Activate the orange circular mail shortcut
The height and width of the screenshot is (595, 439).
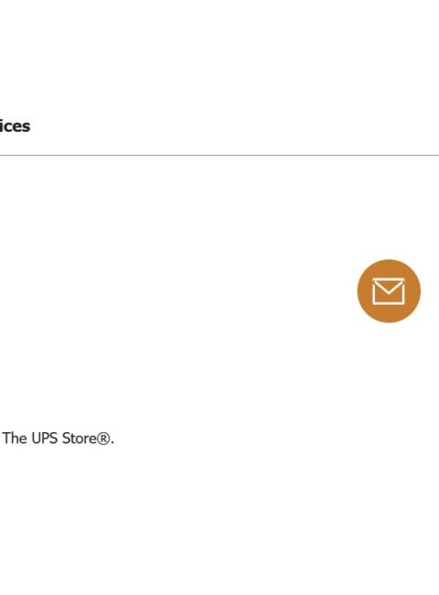pos(389,291)
